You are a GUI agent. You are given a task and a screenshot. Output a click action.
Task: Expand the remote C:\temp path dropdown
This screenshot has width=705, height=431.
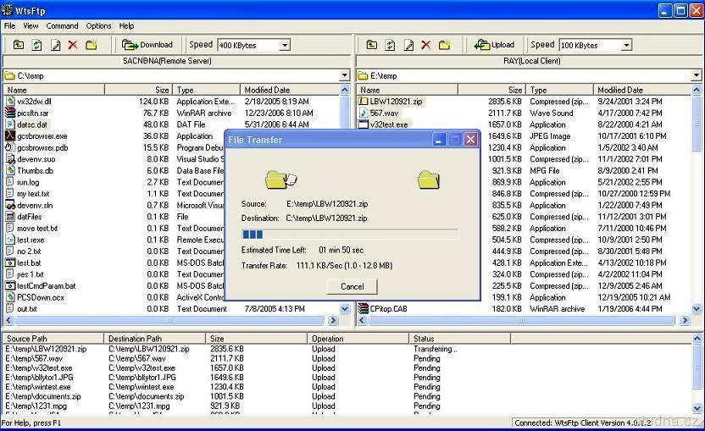344,75
